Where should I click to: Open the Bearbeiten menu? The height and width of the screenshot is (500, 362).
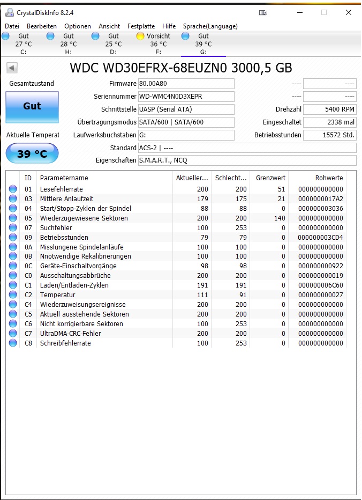42,26
